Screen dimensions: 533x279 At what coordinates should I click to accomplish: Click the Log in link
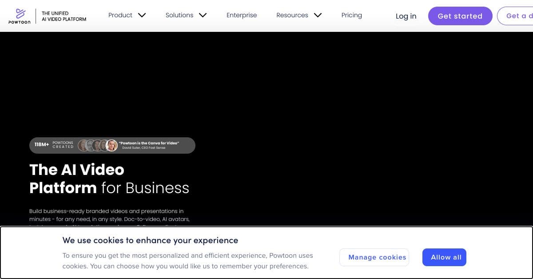click(406, 16)
